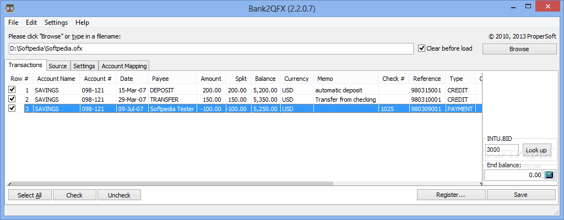Select the TRANSFER payee cell
The width and height of the screenshot is (564, 220).
click(x=172, y=99)
